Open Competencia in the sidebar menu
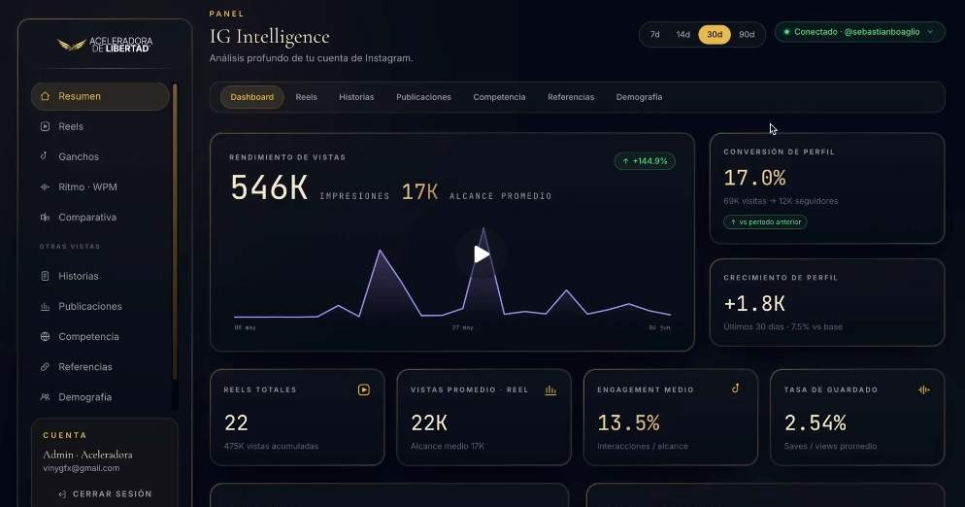 (100, 336)
